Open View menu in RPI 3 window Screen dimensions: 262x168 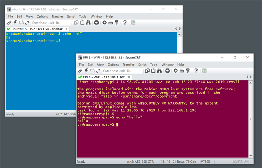(100, 64)
